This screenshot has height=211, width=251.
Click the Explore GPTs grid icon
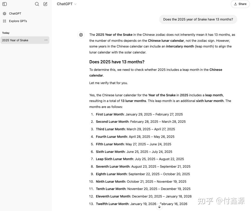pyautogui.click(x=5, y=21)
